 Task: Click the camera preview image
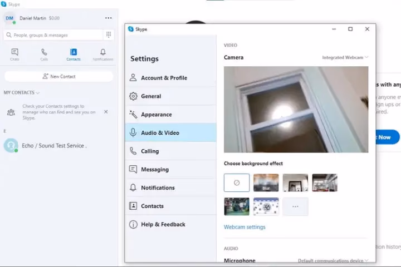tap(296, 110)
